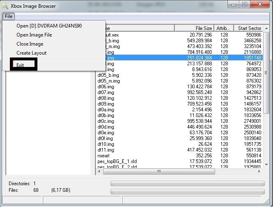The height and width of the screenshot is (207, 273).
Task: Click the scroll down arrow of file list
Action: pos(266,164)
